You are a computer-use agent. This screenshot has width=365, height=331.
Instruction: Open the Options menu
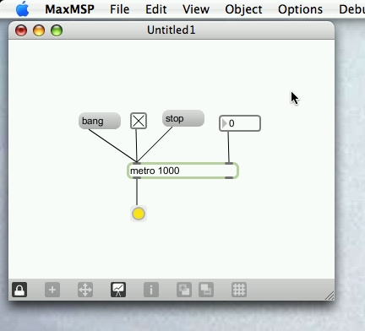pyautogui.click(x=300, y=9)
